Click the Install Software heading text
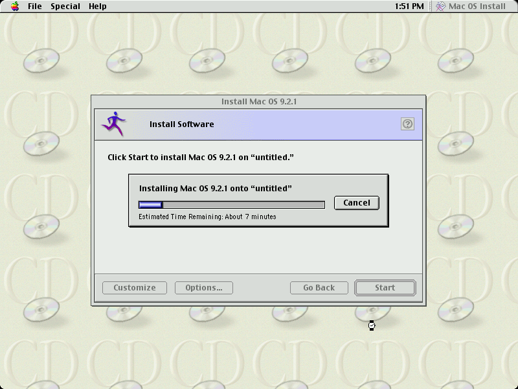Image resolution: width=518 pixels, height=389 pixels. pyautogui.click(x=181, y=124)
